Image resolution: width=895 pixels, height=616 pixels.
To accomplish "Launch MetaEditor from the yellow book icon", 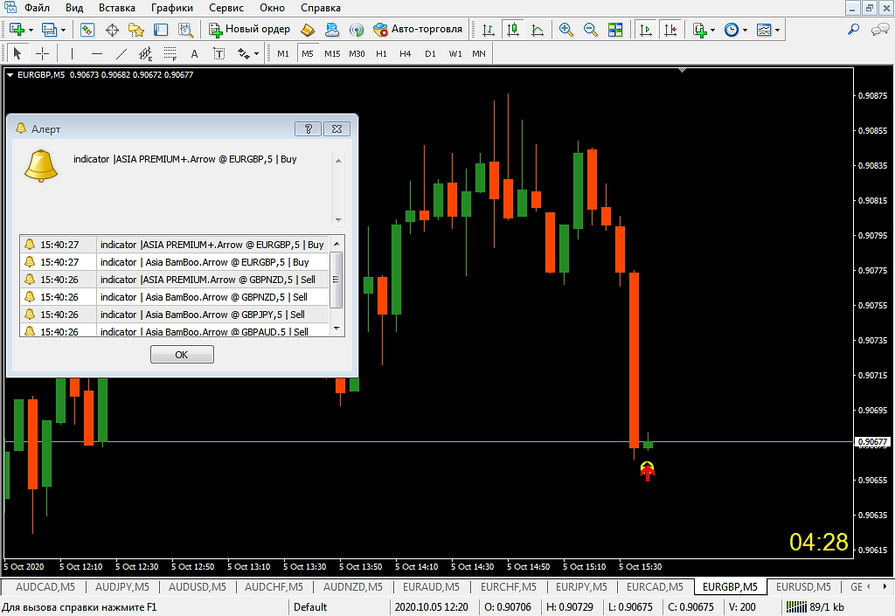I will [x=308, y=30].
